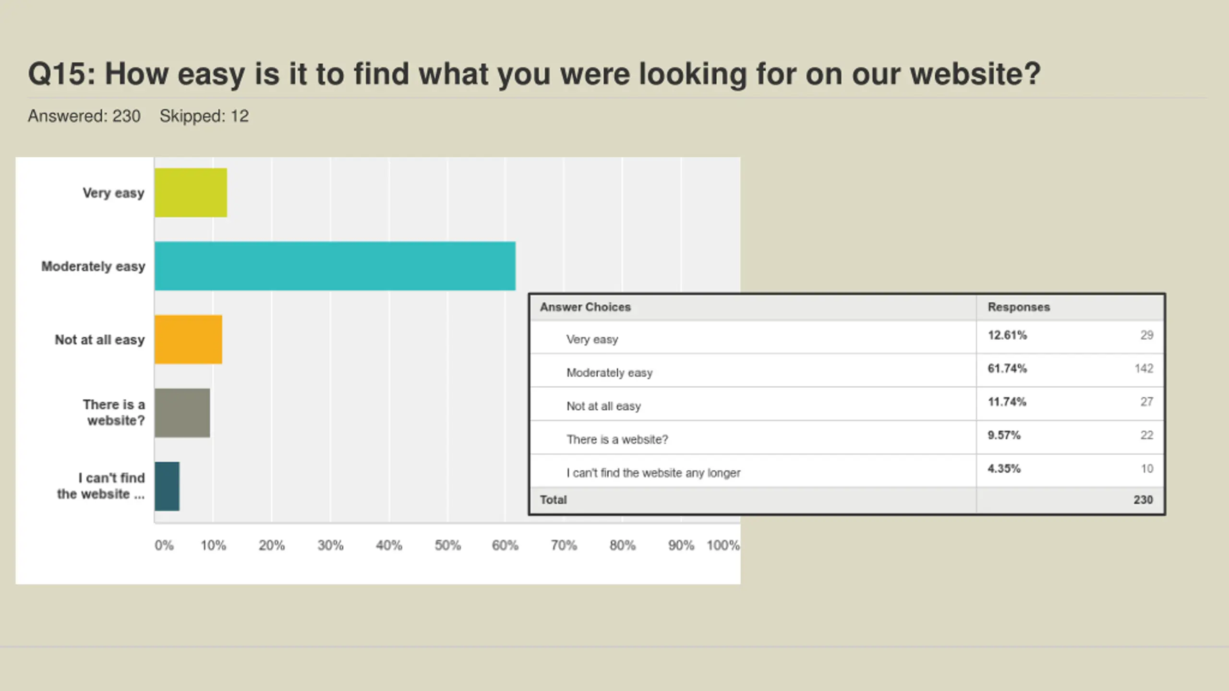
Task: Click the 'Moderately easy' chart axis label
Action: (93, 266)
